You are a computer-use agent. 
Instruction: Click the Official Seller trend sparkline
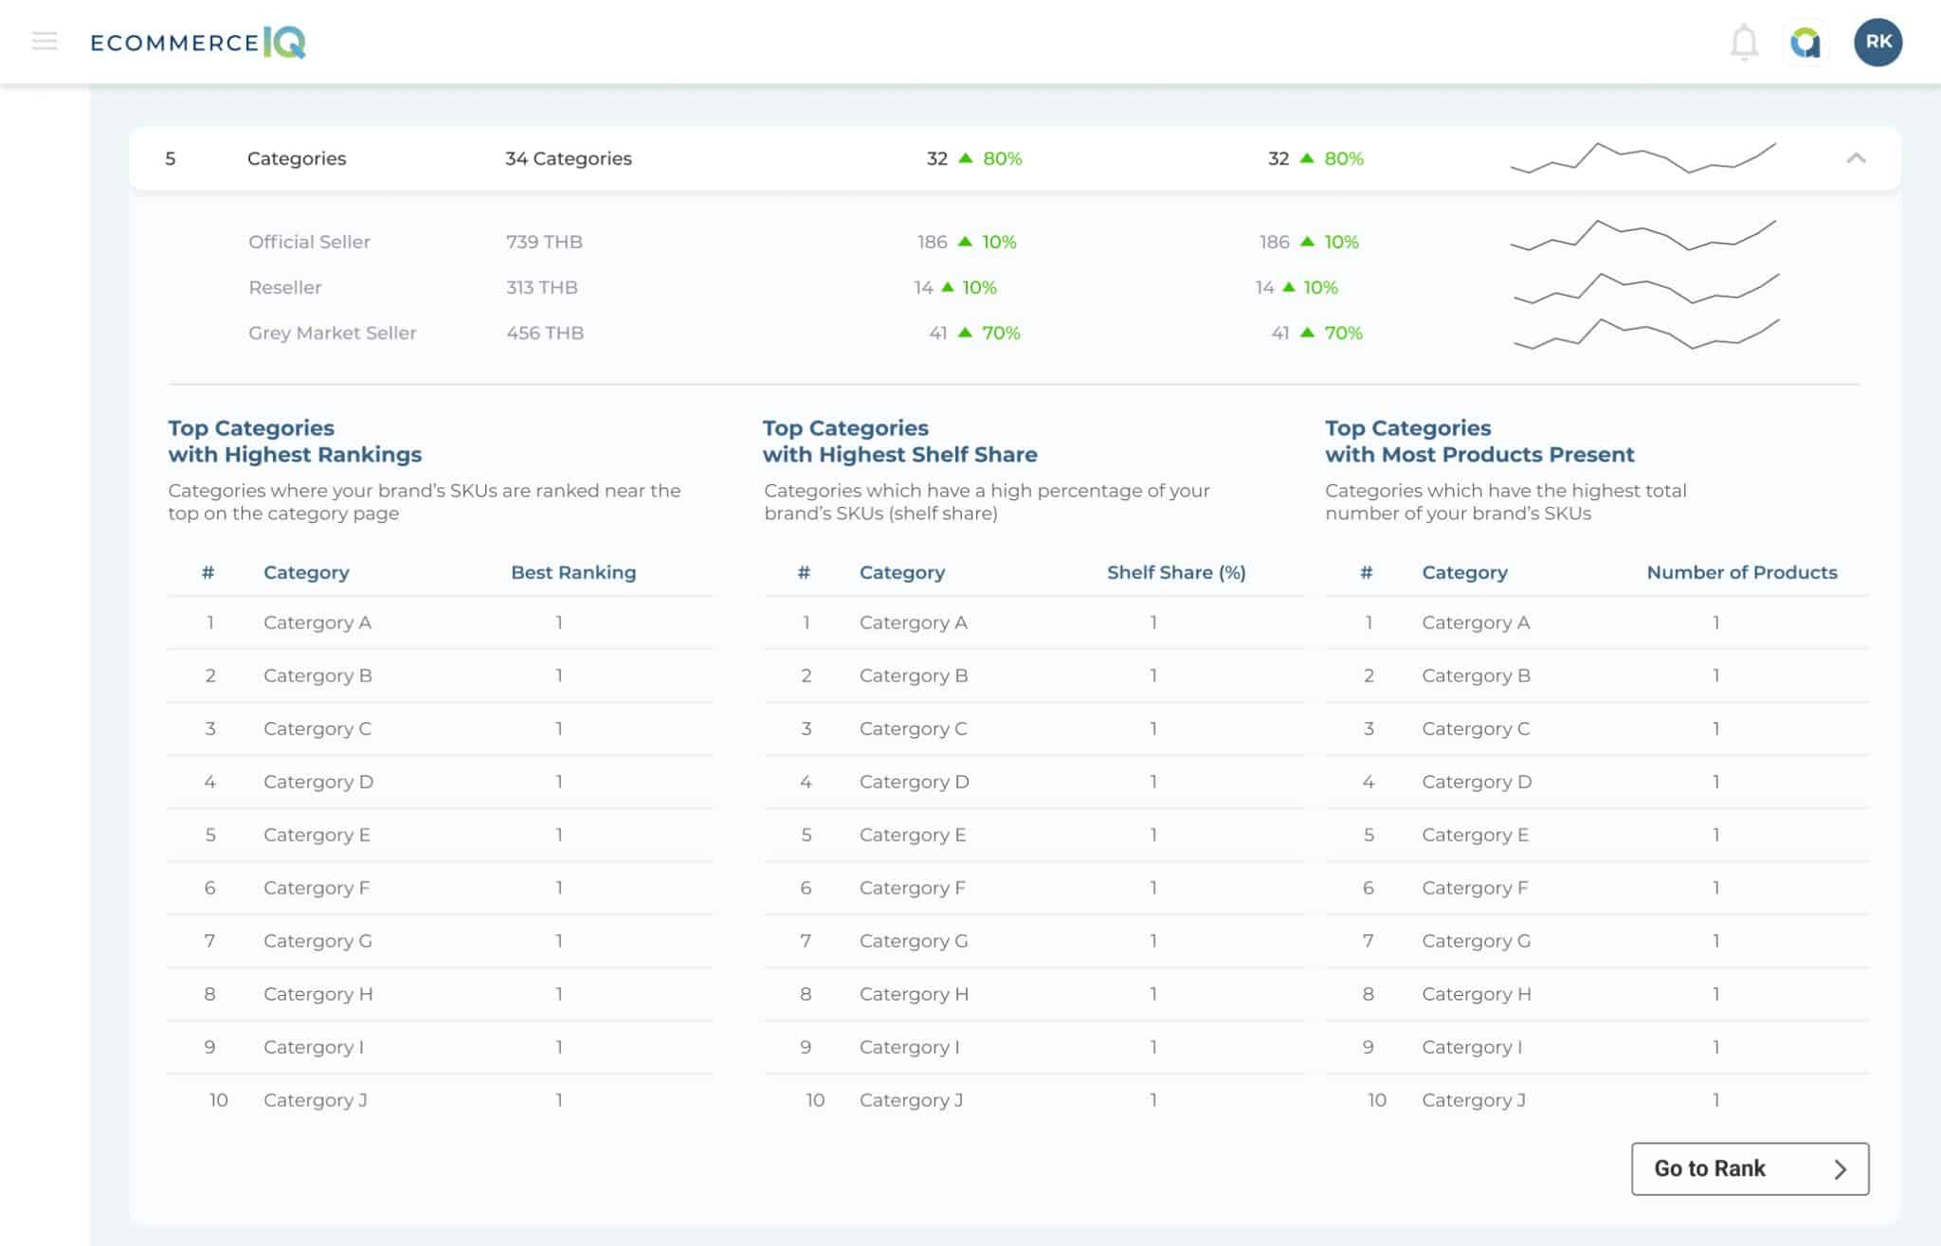1642,236
